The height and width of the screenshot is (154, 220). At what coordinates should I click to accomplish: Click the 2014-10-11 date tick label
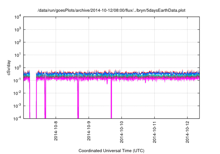tap(154, 132)
